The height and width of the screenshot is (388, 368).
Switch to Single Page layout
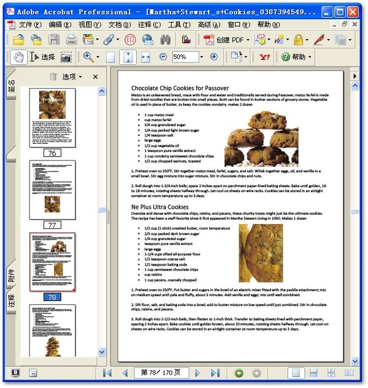[x=296, y=373]
